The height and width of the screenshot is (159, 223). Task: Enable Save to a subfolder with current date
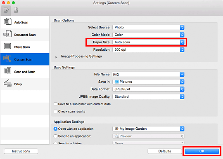[x=55, y=104]
